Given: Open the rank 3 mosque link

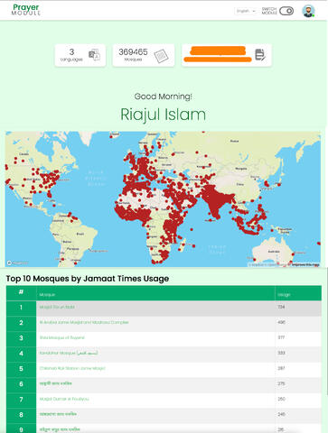Looking at the screenshot, I should (62, 337).
